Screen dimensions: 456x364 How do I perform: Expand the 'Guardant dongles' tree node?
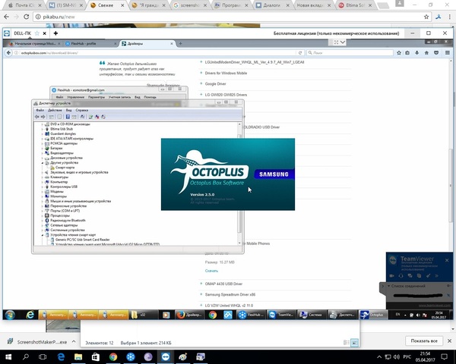pos(42,134)
